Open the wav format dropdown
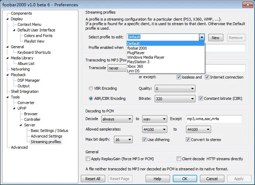 coord(154,119)
